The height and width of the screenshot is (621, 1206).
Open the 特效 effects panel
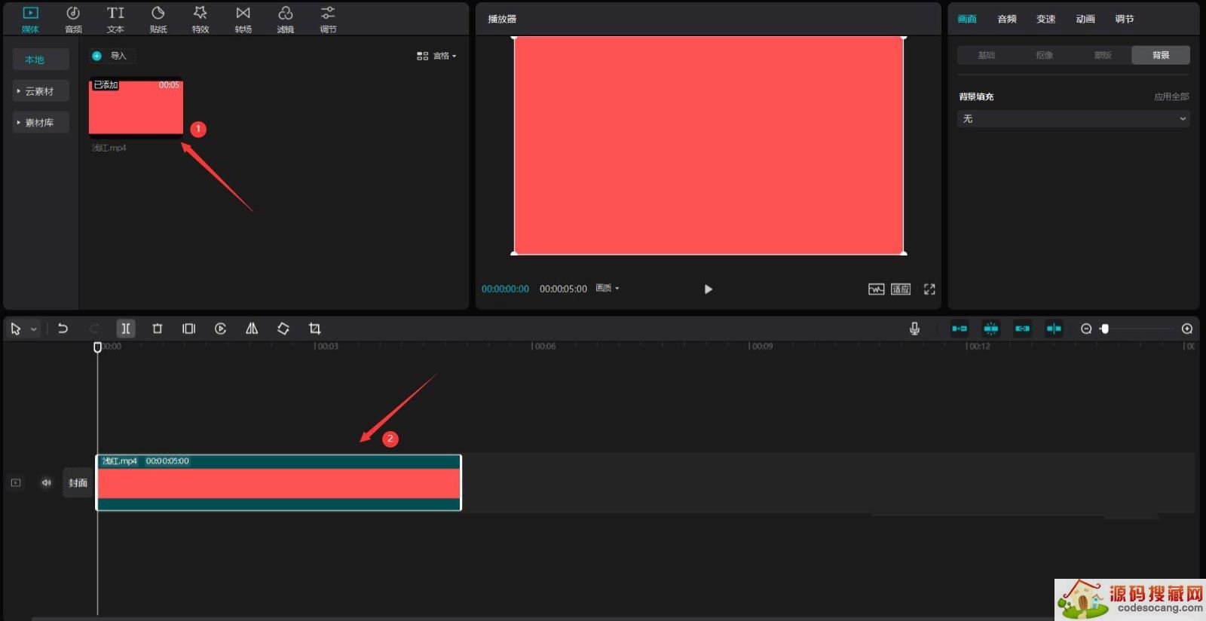pyautogui.click(x=200, y=19)
